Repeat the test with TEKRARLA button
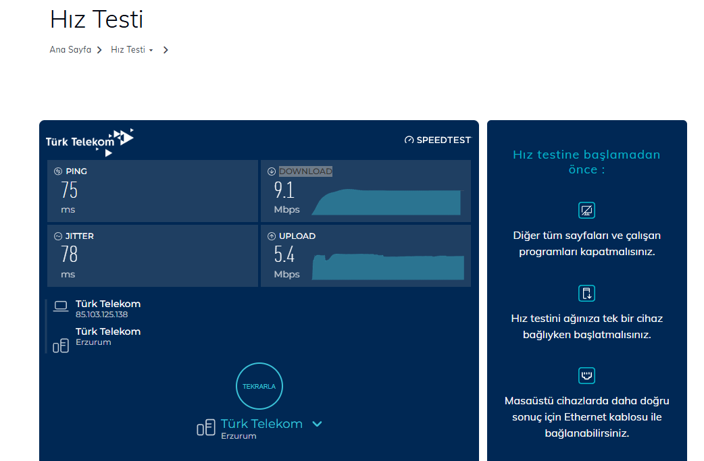The height and width of the screenshot is (461, 704). (259, 386)
